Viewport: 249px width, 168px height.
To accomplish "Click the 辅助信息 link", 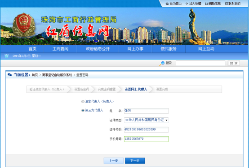I will point(215,4).
